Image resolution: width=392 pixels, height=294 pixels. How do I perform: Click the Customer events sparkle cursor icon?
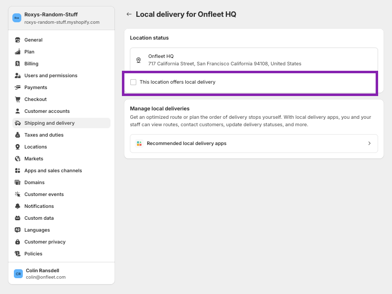point(17,195)
